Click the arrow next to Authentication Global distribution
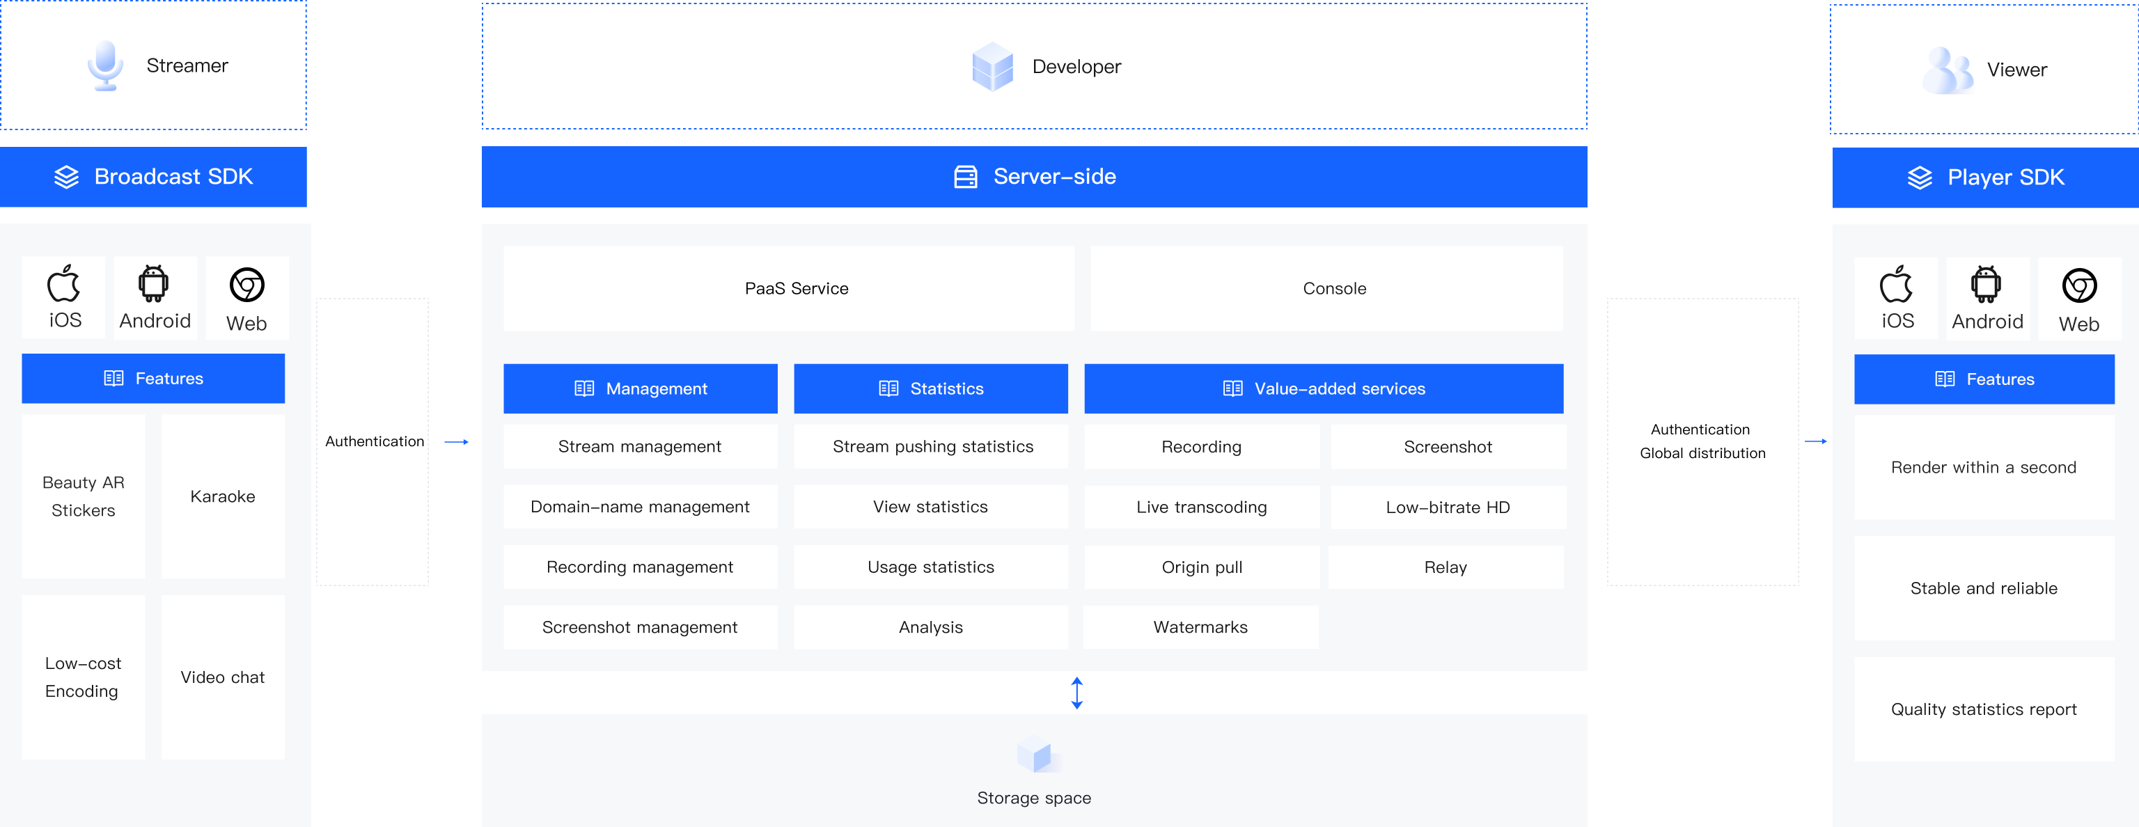 pyautogui.click(x=1815, y=442)
